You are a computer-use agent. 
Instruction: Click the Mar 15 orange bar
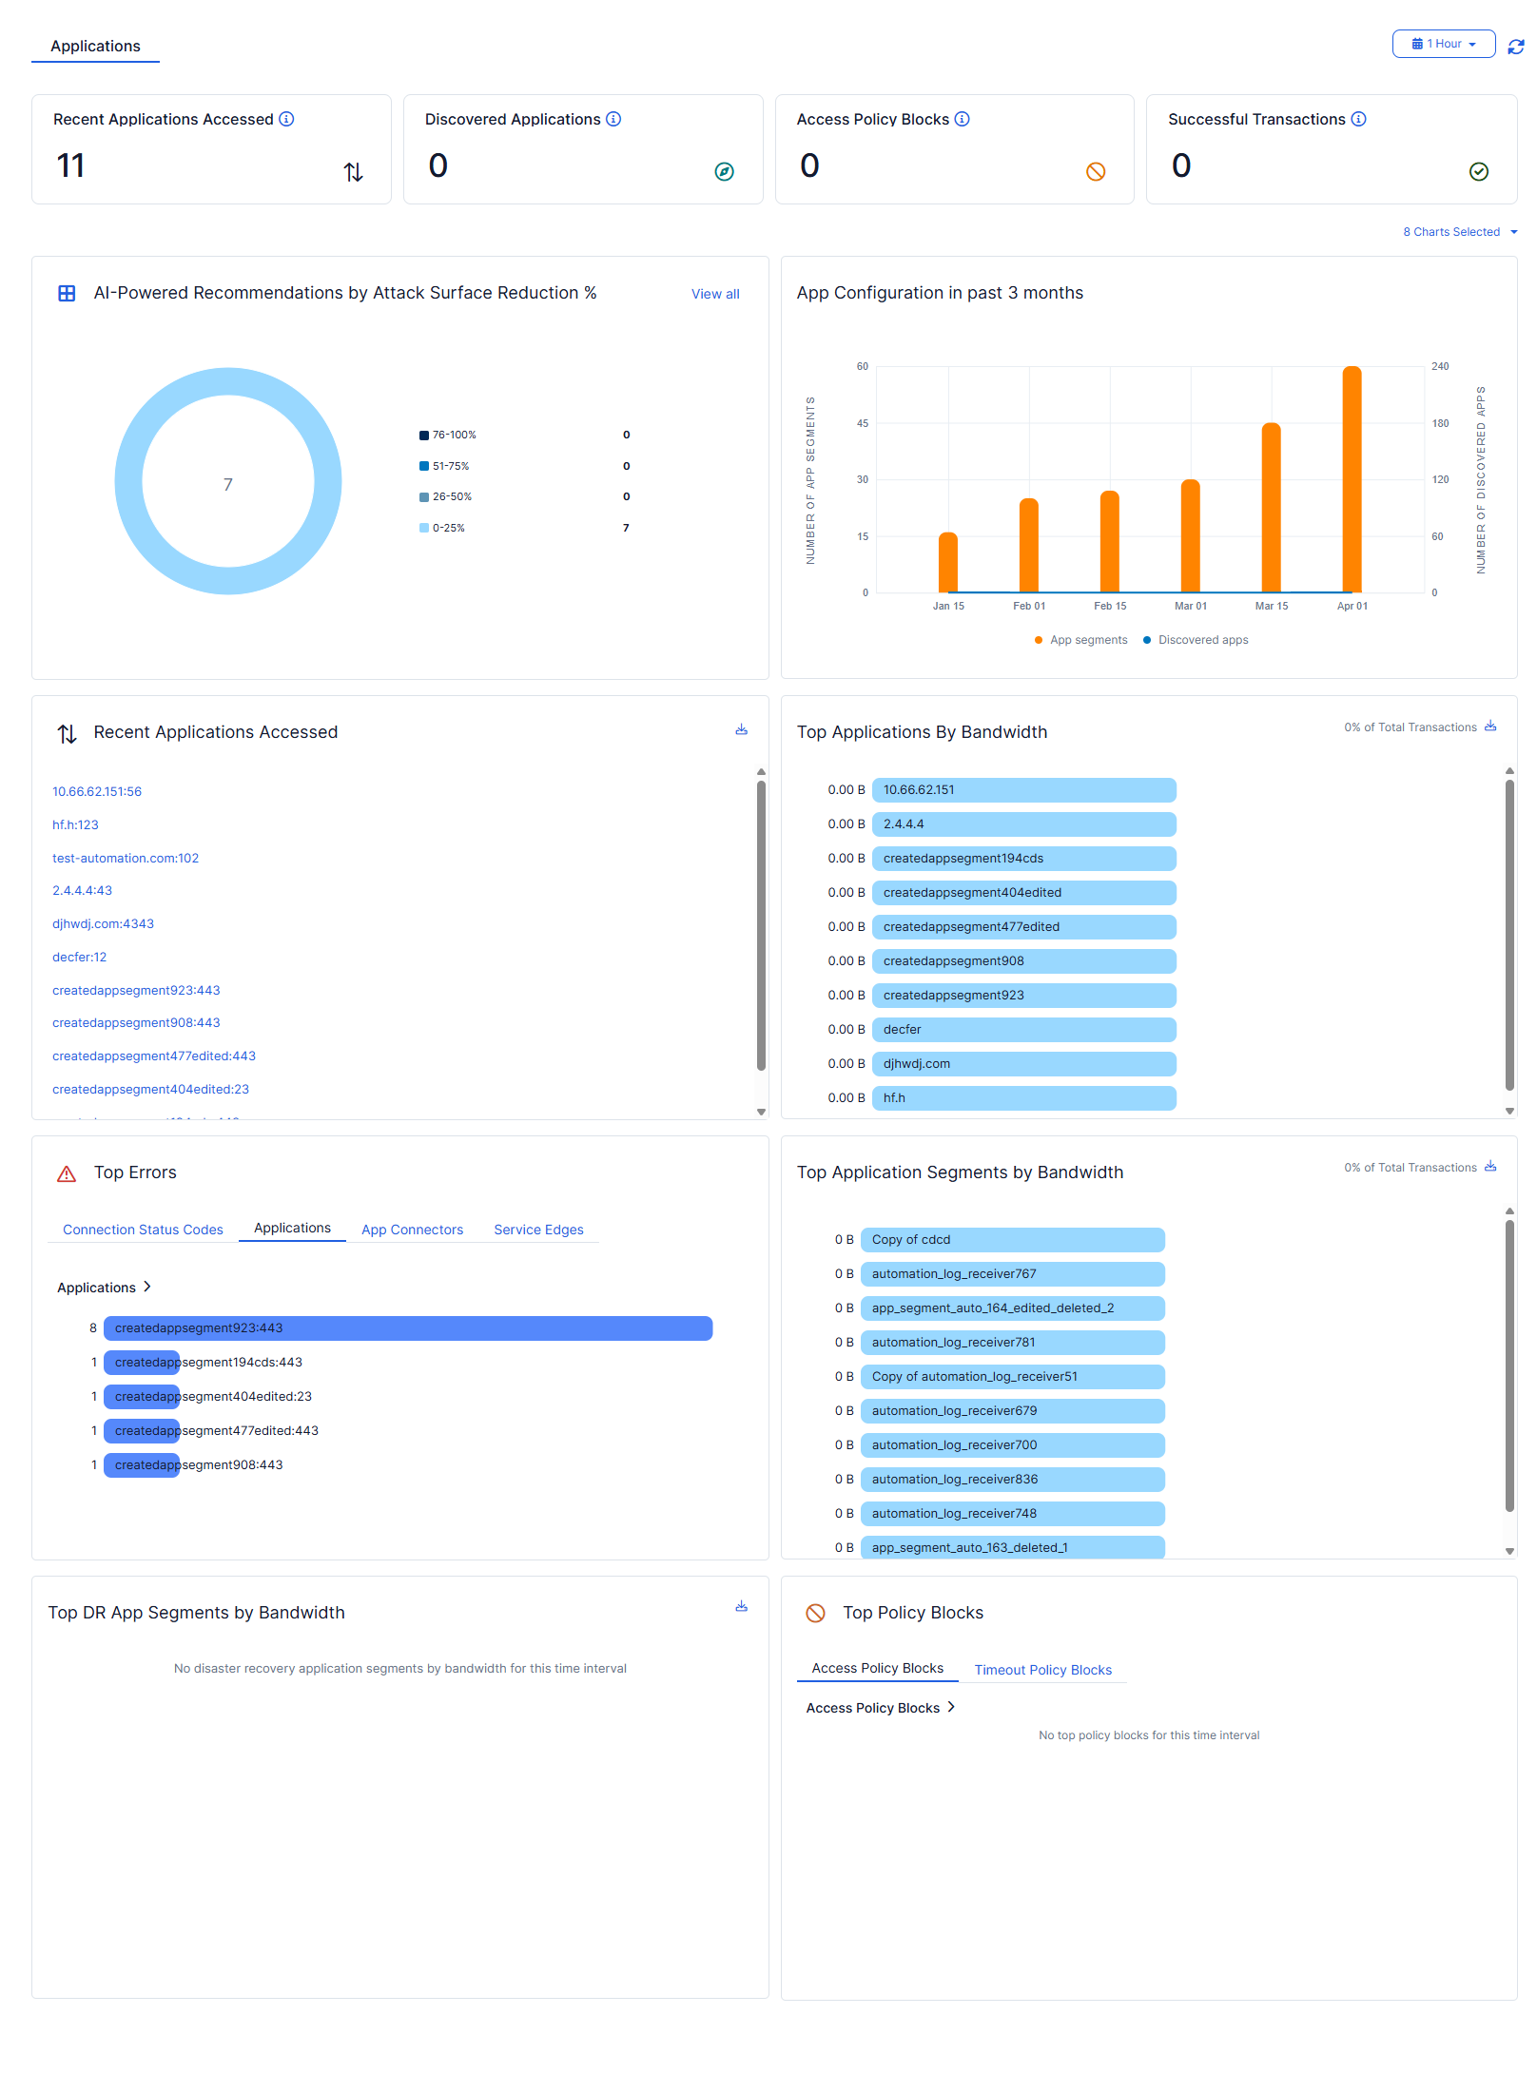pos(1271,508)
